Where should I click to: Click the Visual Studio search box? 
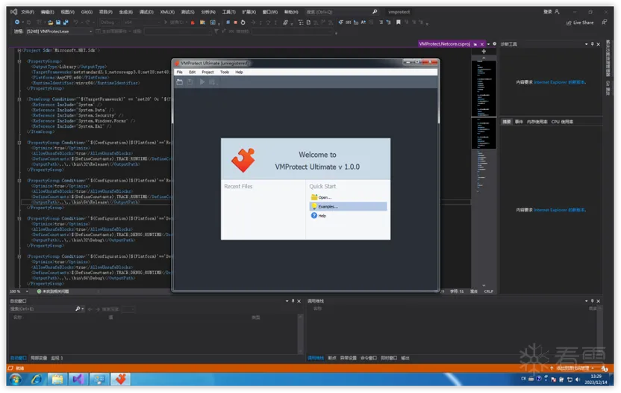(342, 12)
